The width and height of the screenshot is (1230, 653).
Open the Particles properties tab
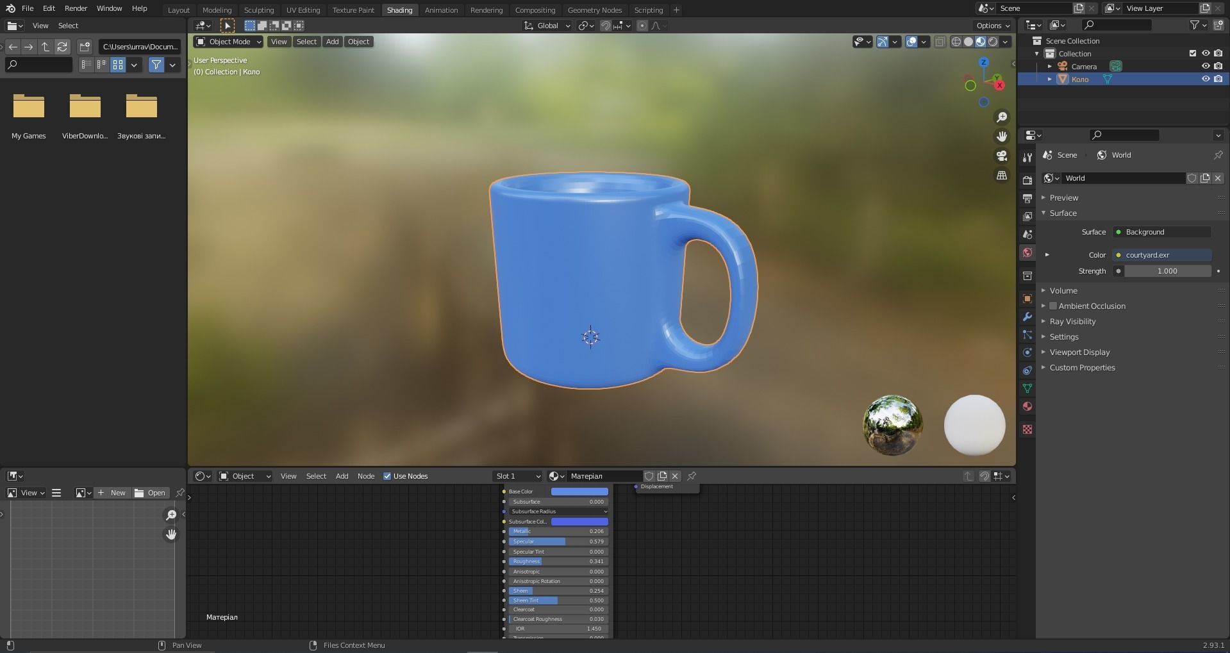1027,335
